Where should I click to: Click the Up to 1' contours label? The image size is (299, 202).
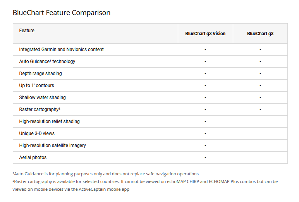click(36, 86)
